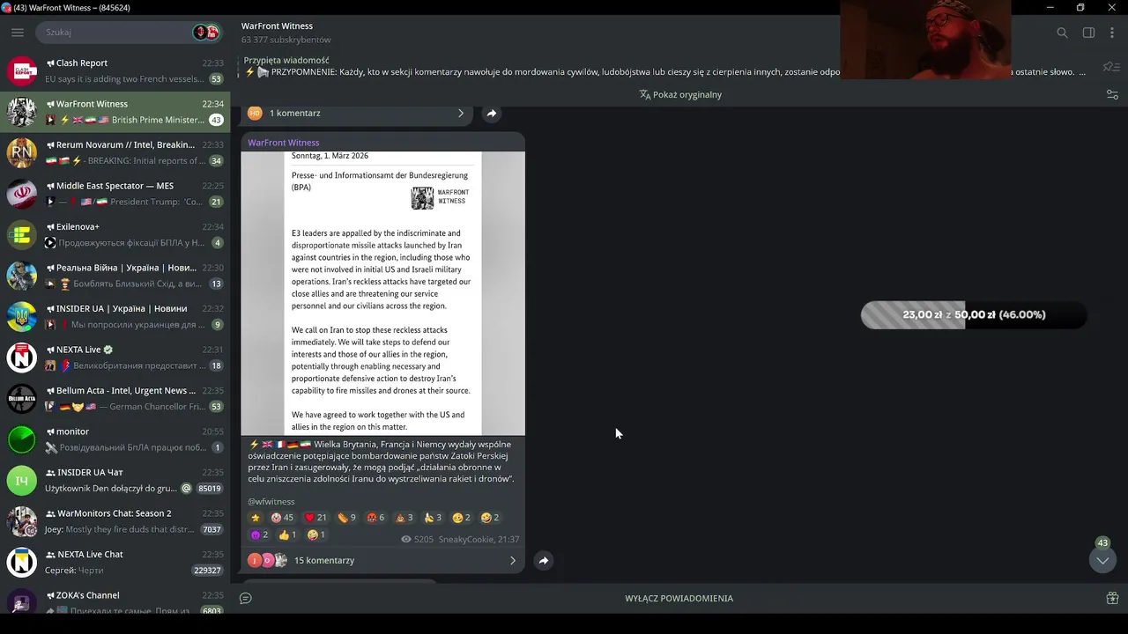Toggle the right info side panel
Viewport: 1128px width, 634px height.
[1088, 33]
